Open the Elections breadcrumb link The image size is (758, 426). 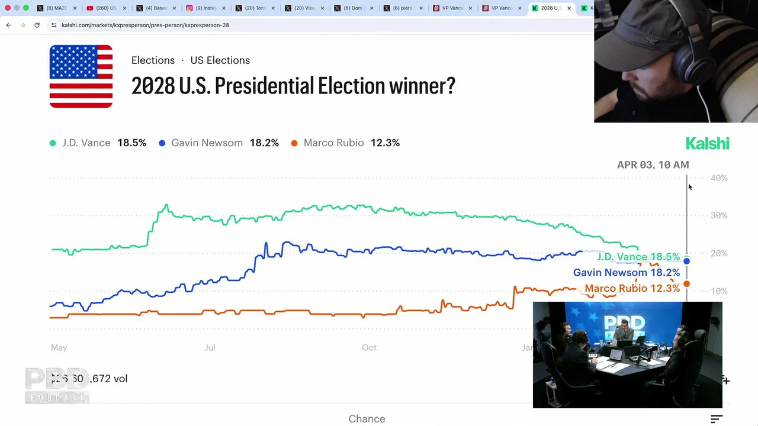(x=153, y=60)
